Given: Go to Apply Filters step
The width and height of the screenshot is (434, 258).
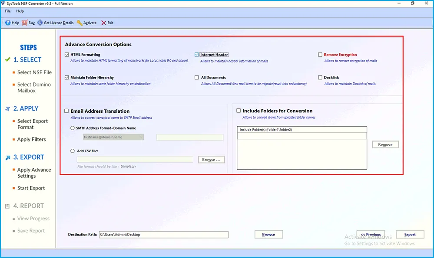Looking at the screenshot, I should [x=32, y=140].
